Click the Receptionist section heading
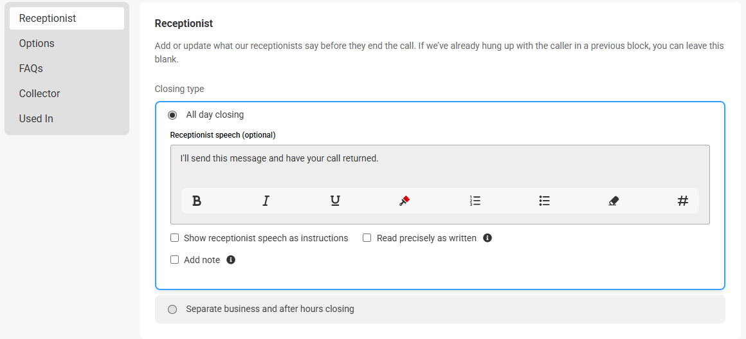The height and width of the screenshot is (339, 746). (184, 23)
